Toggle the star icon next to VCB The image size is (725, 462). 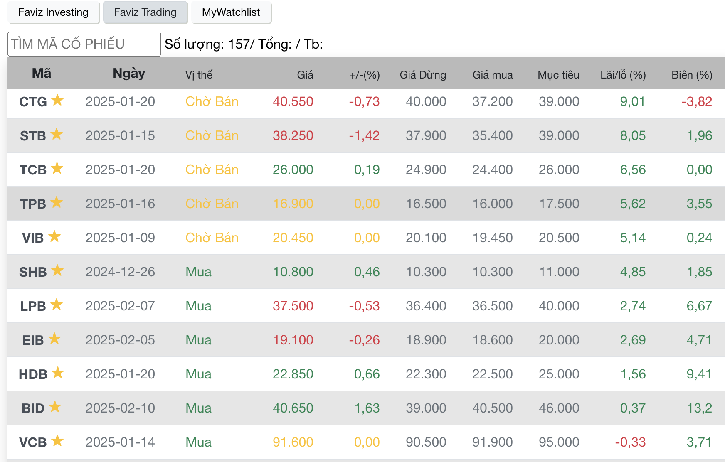[x=57, y=441]
